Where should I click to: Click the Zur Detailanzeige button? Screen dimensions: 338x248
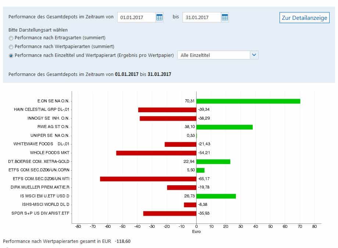tap(304, 18)
